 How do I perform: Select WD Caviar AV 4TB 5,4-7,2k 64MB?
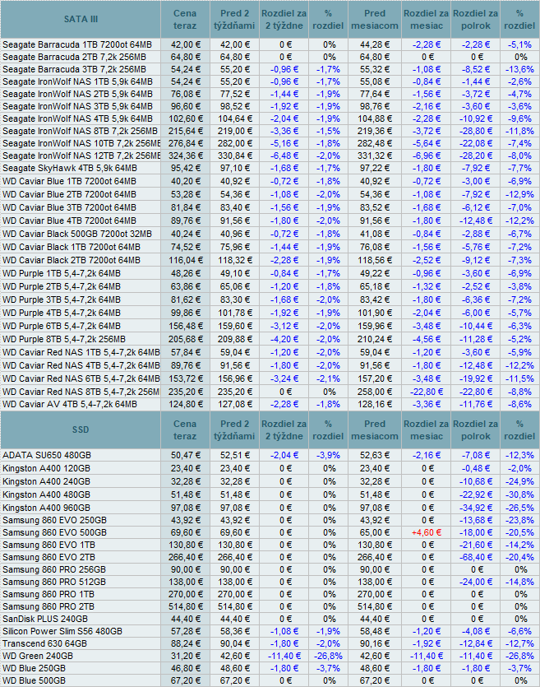coord(70,404)
